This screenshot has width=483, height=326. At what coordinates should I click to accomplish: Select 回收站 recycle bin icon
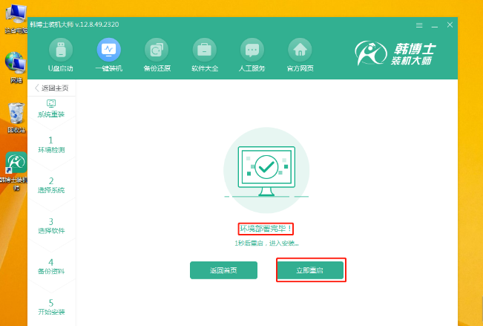click(16, 118)
